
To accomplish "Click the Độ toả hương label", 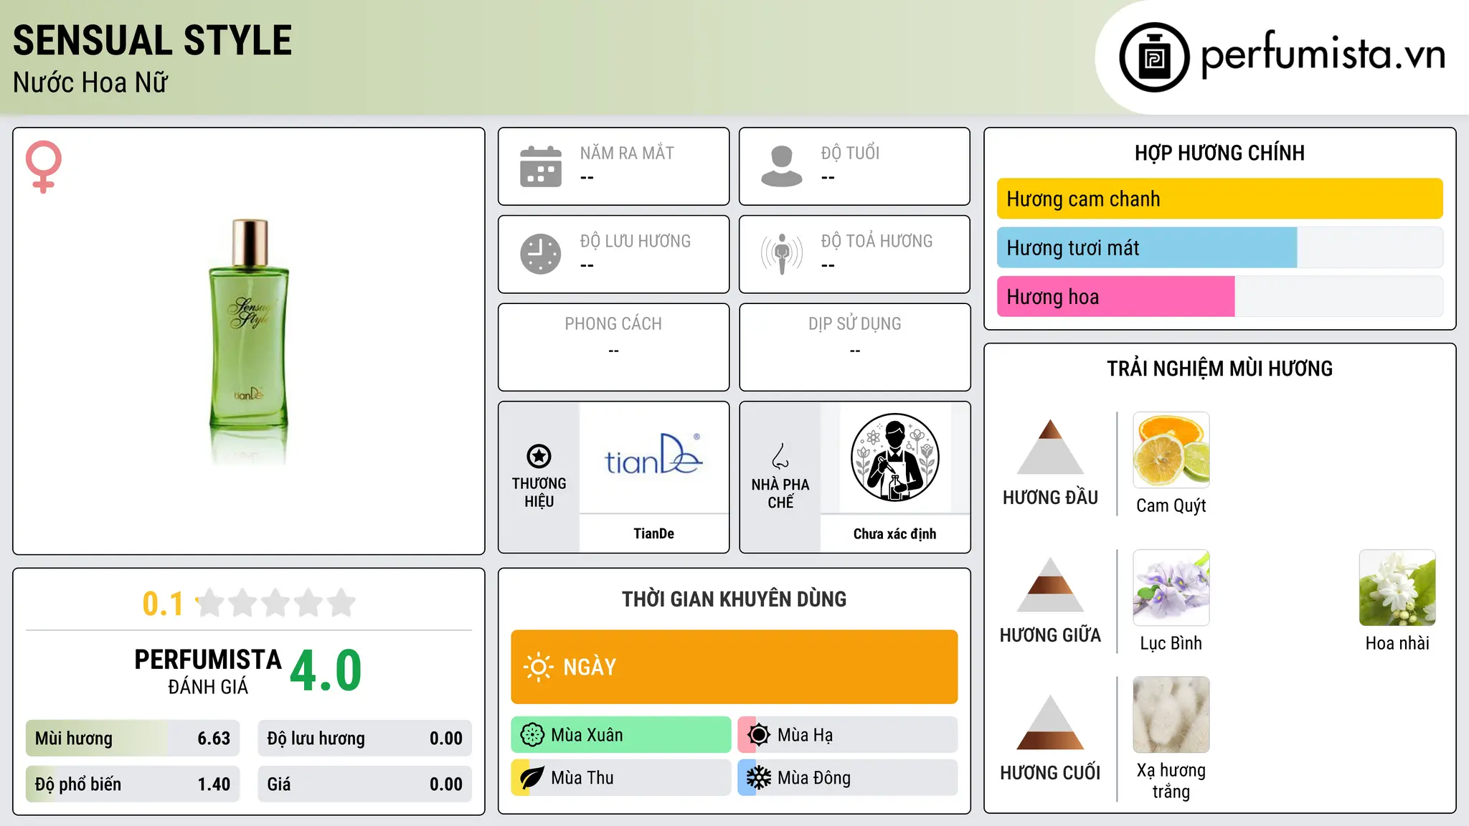I will (877, 242).
